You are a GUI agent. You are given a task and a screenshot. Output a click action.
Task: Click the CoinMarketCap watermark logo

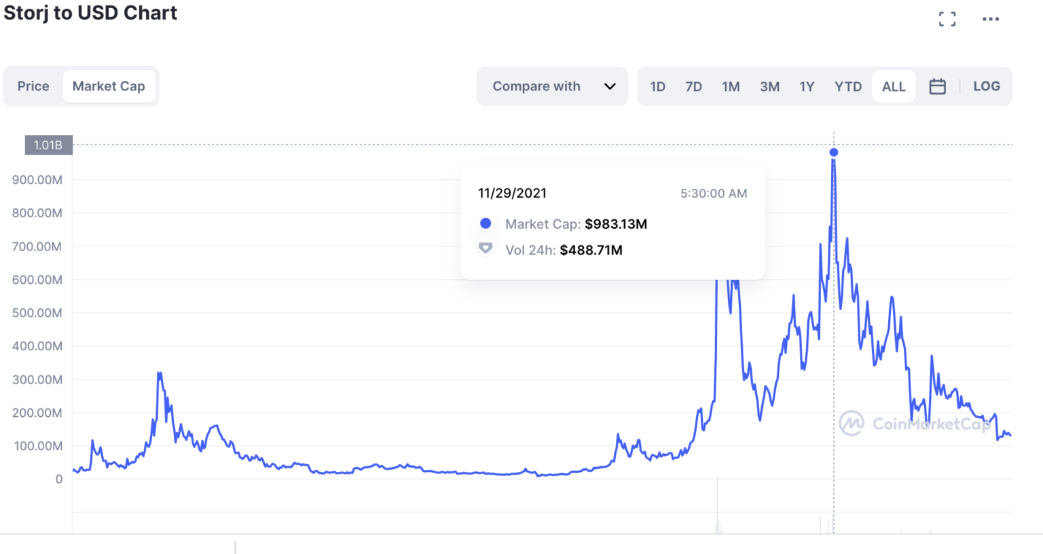coord(915,424)
